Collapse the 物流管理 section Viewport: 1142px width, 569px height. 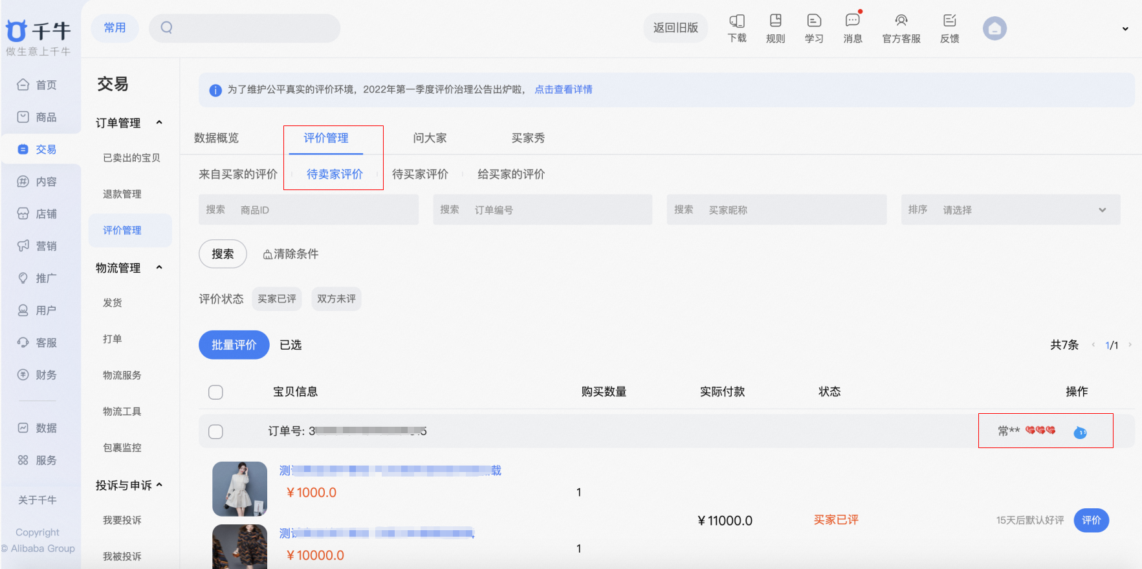click(159, 267)
